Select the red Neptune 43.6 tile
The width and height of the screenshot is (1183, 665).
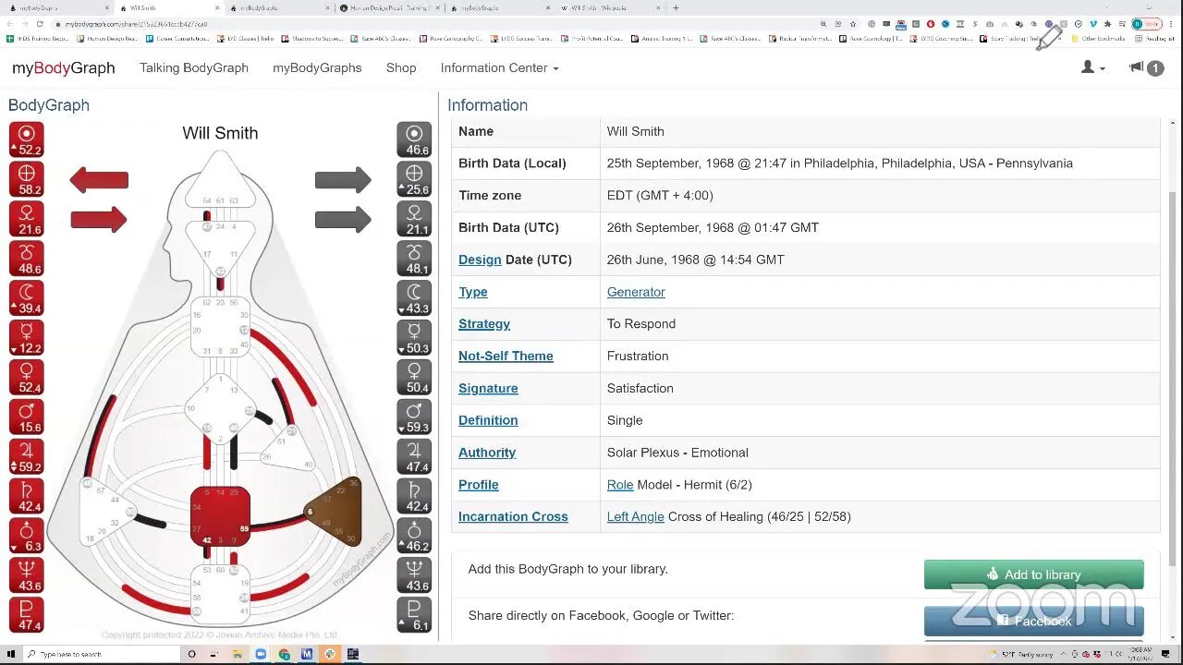point(26,575)
